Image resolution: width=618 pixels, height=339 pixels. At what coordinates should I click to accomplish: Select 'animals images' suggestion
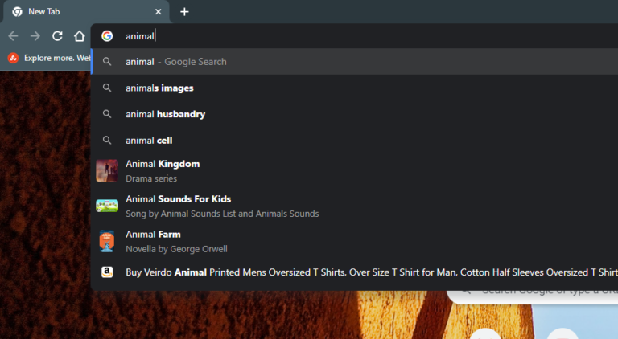point(355,88)
